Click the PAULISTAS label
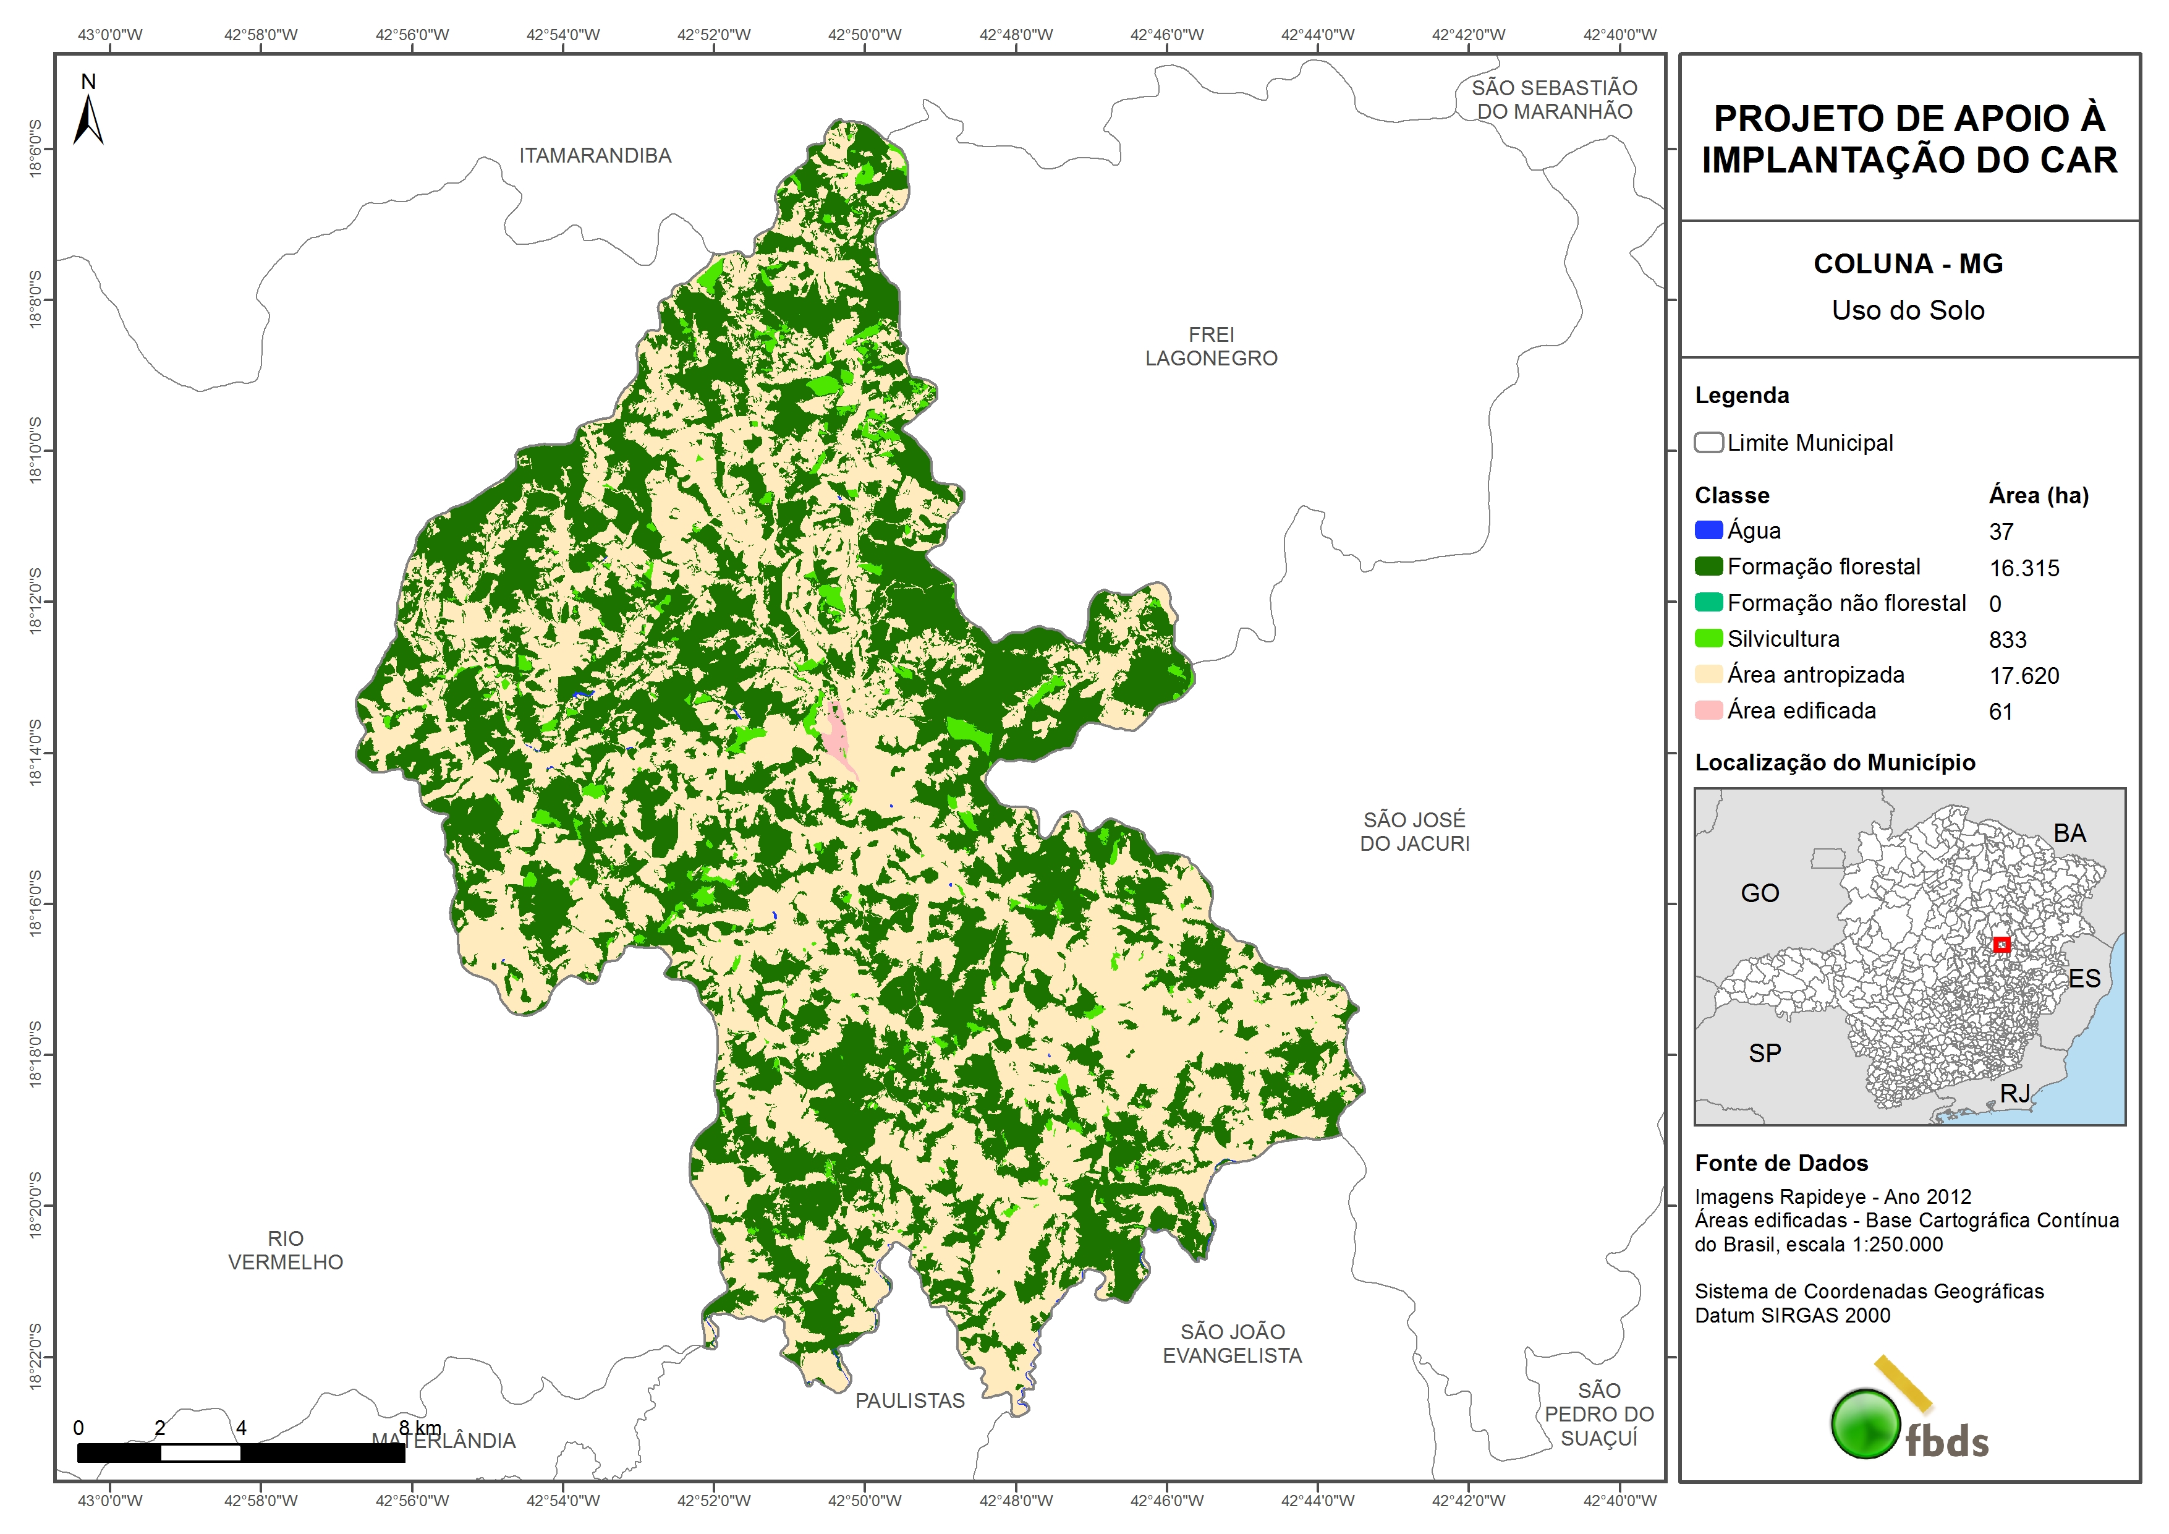The image size is (2169, 1534). 910,1400
